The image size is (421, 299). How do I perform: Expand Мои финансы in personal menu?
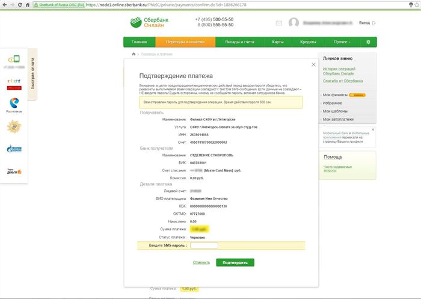335,95
